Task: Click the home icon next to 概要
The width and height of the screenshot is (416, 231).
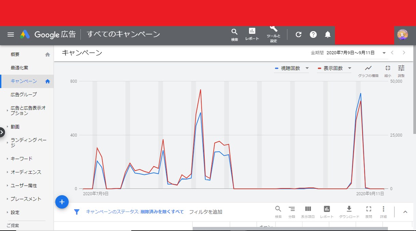Action: [47, 55]
